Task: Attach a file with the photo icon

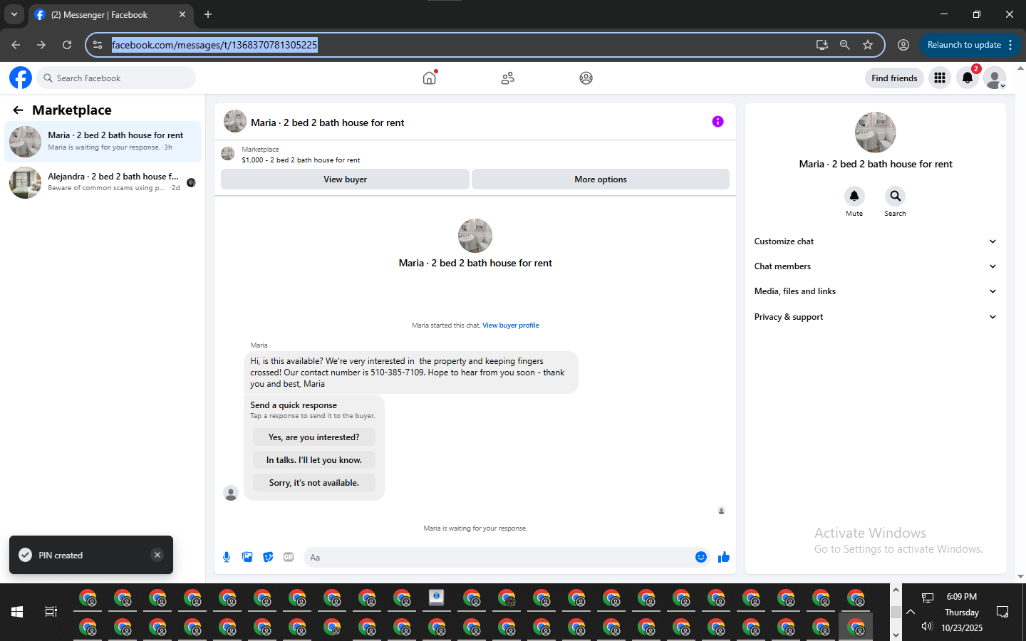Action: pyautogui.click(x=247, y=557)
